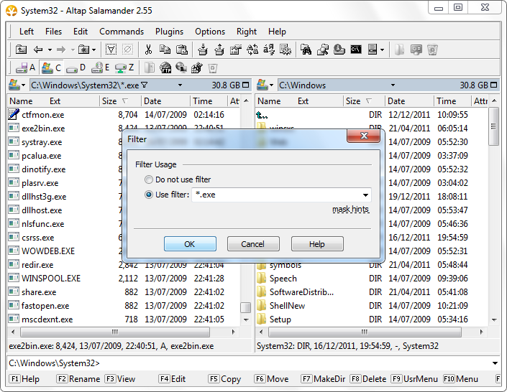The height and width of the screenshot is (392, 507).
Task: Select fastopen.exe in left panel
Action: [45, 305]
